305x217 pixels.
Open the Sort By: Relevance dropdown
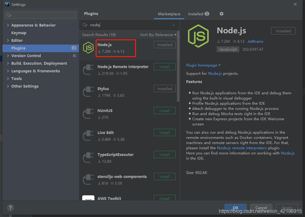pyautogui.click(x=158, y=35)
